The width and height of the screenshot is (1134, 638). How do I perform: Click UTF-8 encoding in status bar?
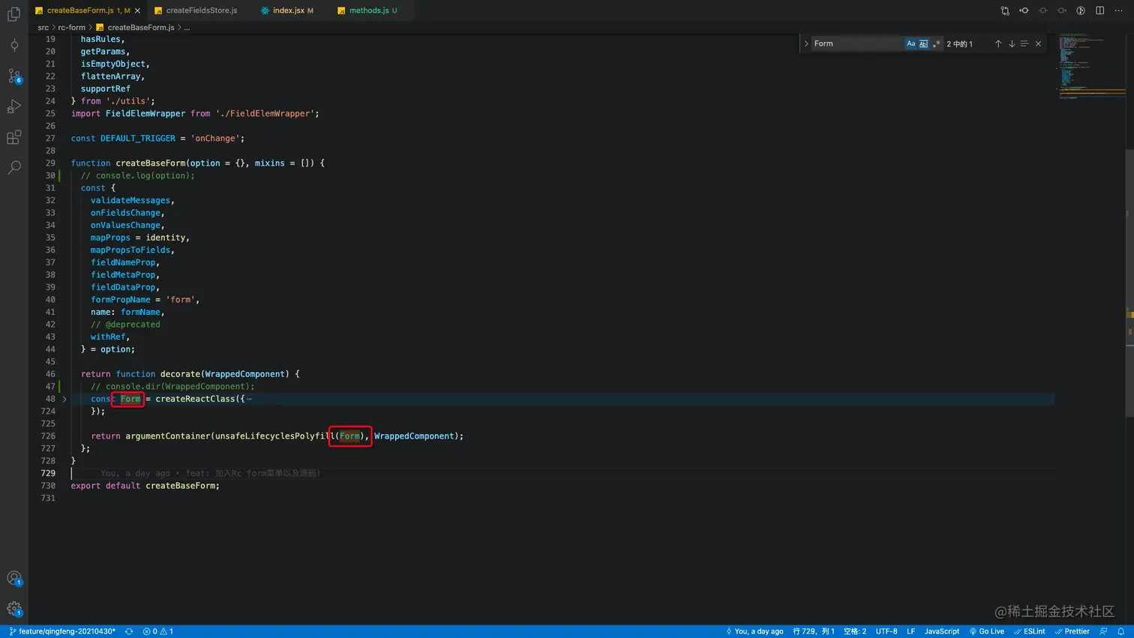pos(886,631)
